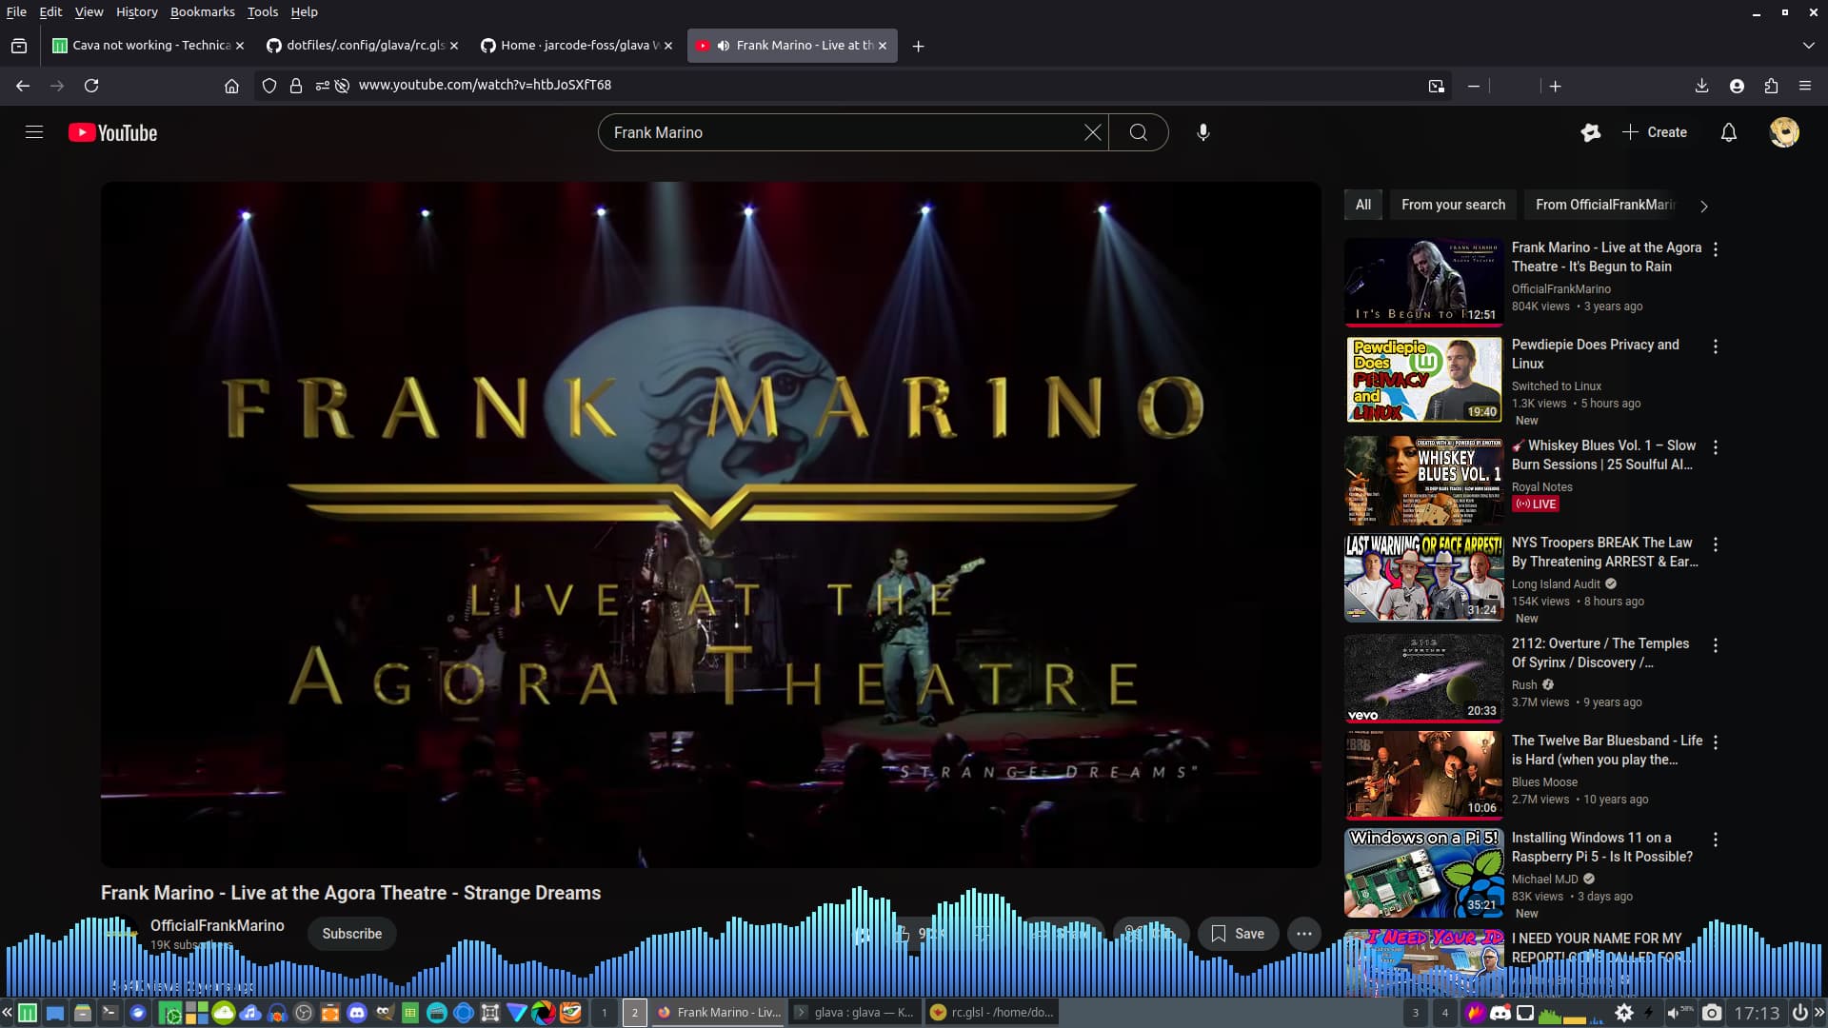Image resolution: width=1828 pixels, height=1028 pixels.
Task: Click the Create button
Action: click(1655, 132)
